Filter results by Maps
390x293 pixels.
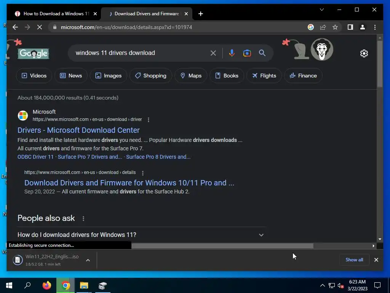[x=191, y=76]
